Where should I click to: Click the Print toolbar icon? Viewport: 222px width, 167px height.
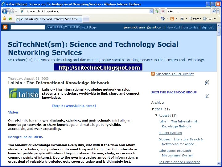point(182,19)
